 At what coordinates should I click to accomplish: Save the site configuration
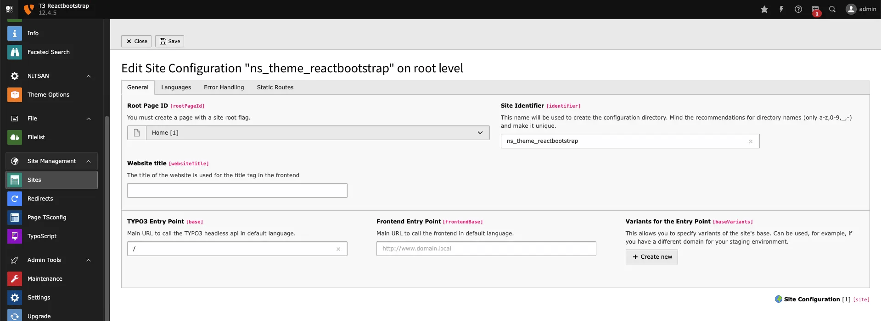[x=169, y=41]
